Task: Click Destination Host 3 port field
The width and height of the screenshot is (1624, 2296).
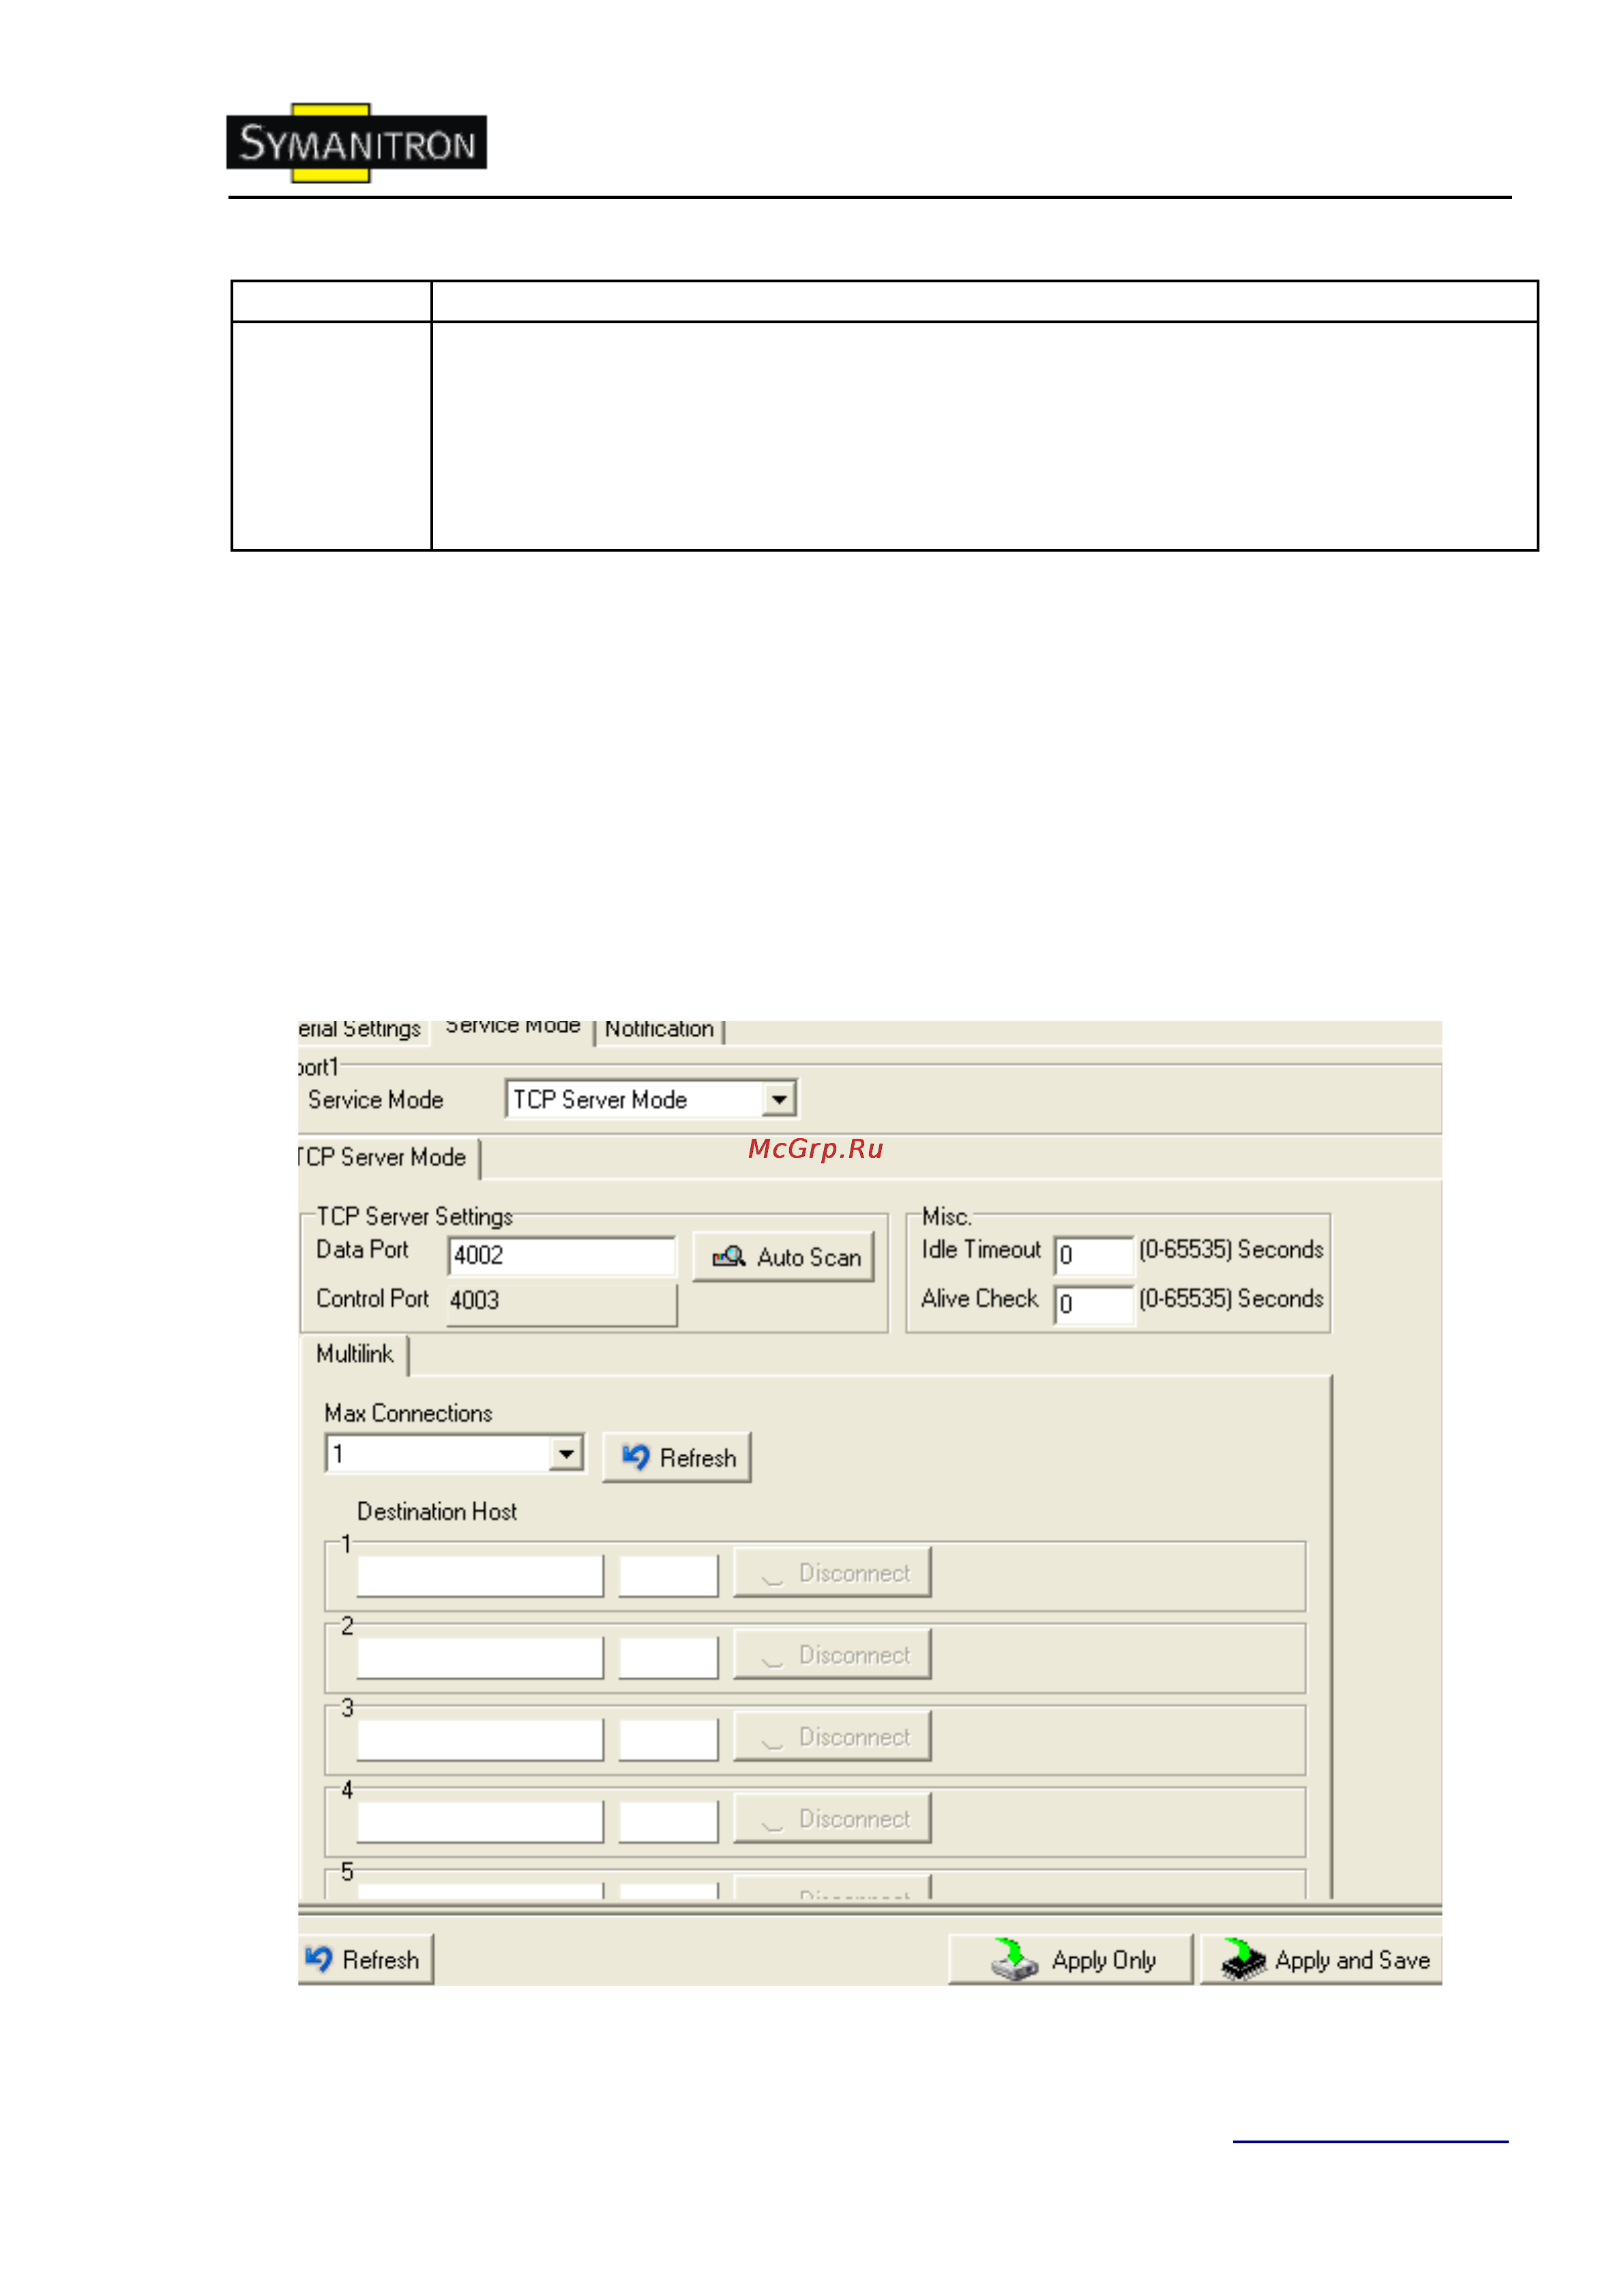Action: 668,1740
